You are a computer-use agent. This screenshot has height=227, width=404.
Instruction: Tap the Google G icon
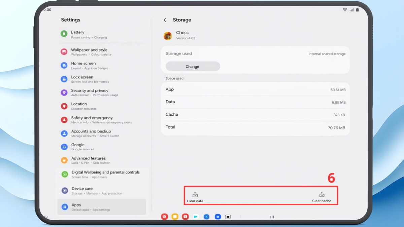point(64,147)
